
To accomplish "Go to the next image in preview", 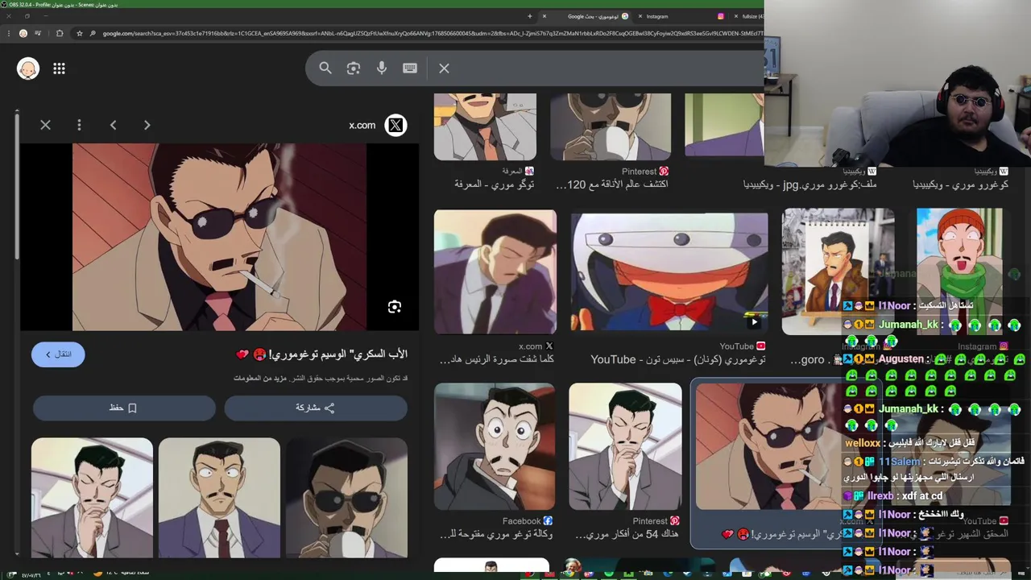I will 147,125.
